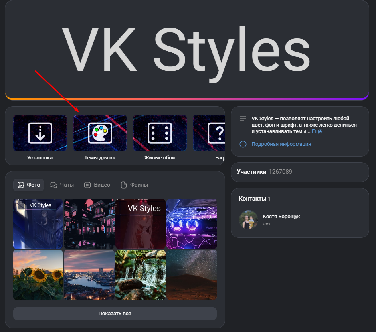Screen dimensions: 376x332
Task: Open the red anime VK Styles photo
Action: (x=141, y=224)
